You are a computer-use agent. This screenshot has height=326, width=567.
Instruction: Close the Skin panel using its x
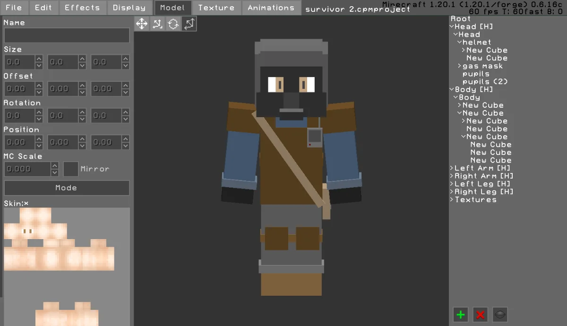26,204
